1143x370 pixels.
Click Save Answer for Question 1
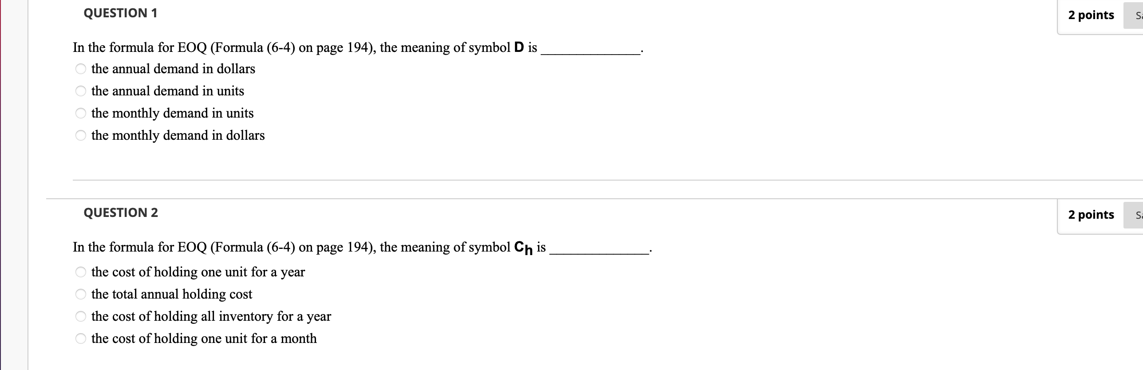1136,15
